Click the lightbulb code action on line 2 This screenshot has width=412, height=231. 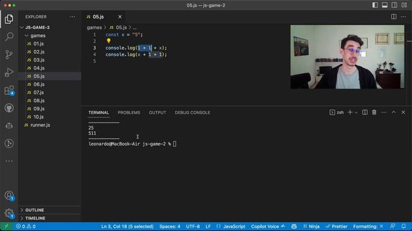109,41
